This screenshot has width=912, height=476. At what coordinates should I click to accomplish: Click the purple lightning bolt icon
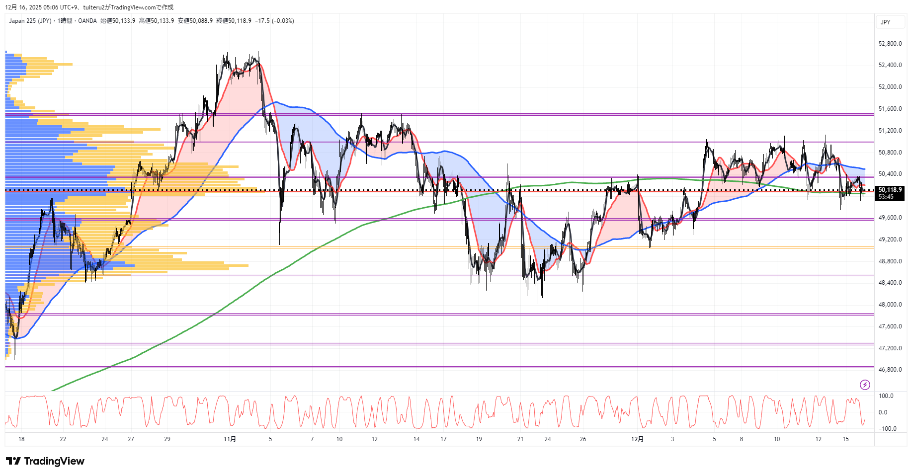[x=865, y=385]
